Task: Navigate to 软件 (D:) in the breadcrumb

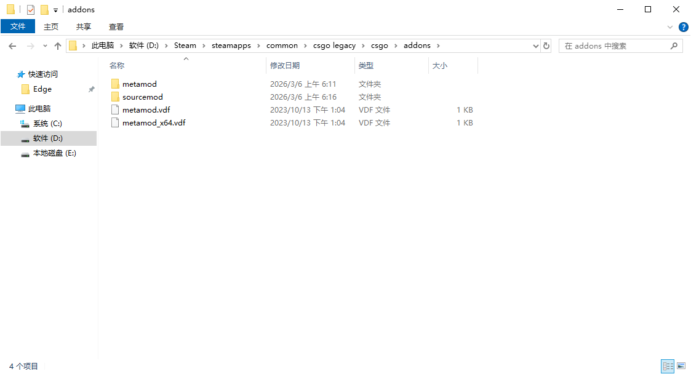Action: coord(143,46)
